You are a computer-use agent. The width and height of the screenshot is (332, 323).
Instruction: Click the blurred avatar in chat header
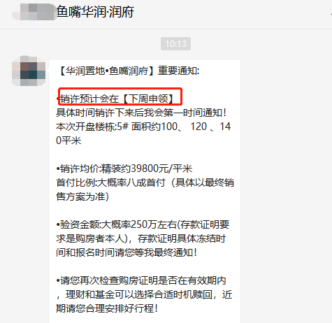click(x=34, y=11)
